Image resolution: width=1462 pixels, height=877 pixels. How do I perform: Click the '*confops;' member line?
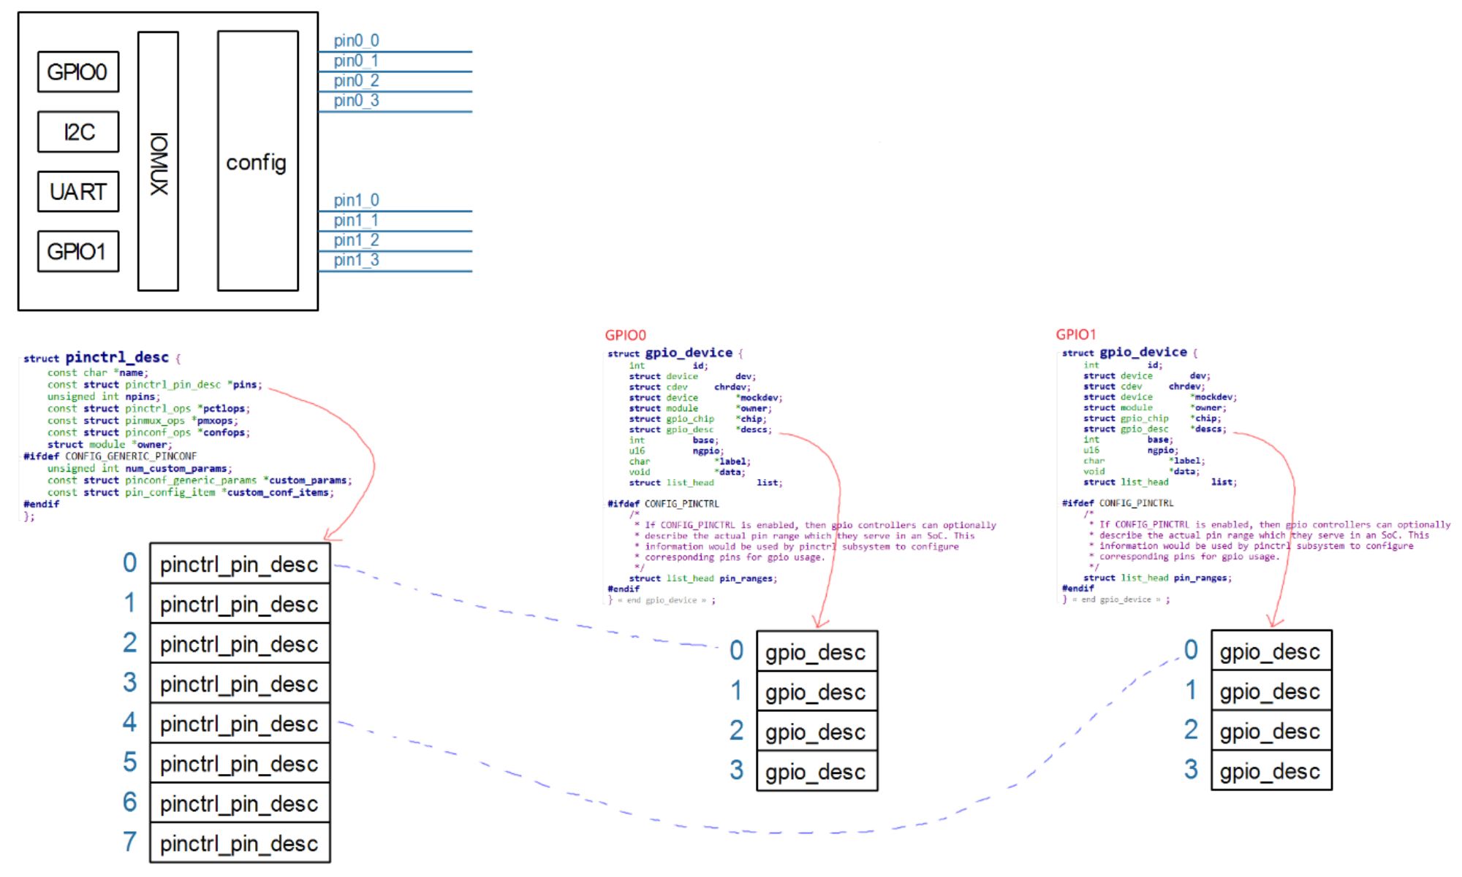coord(148,432)
